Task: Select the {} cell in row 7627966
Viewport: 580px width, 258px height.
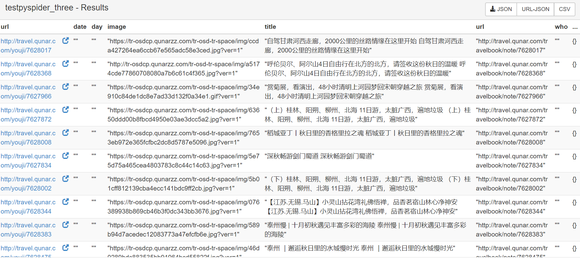Action: click(x=574, y=87)
